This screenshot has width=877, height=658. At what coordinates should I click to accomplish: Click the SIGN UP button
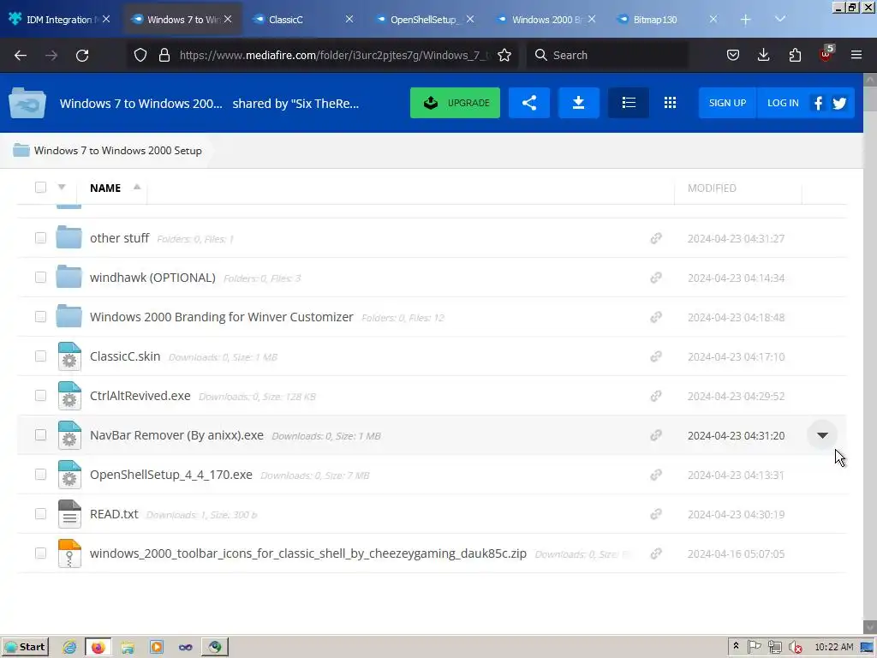tap(728, 103)
